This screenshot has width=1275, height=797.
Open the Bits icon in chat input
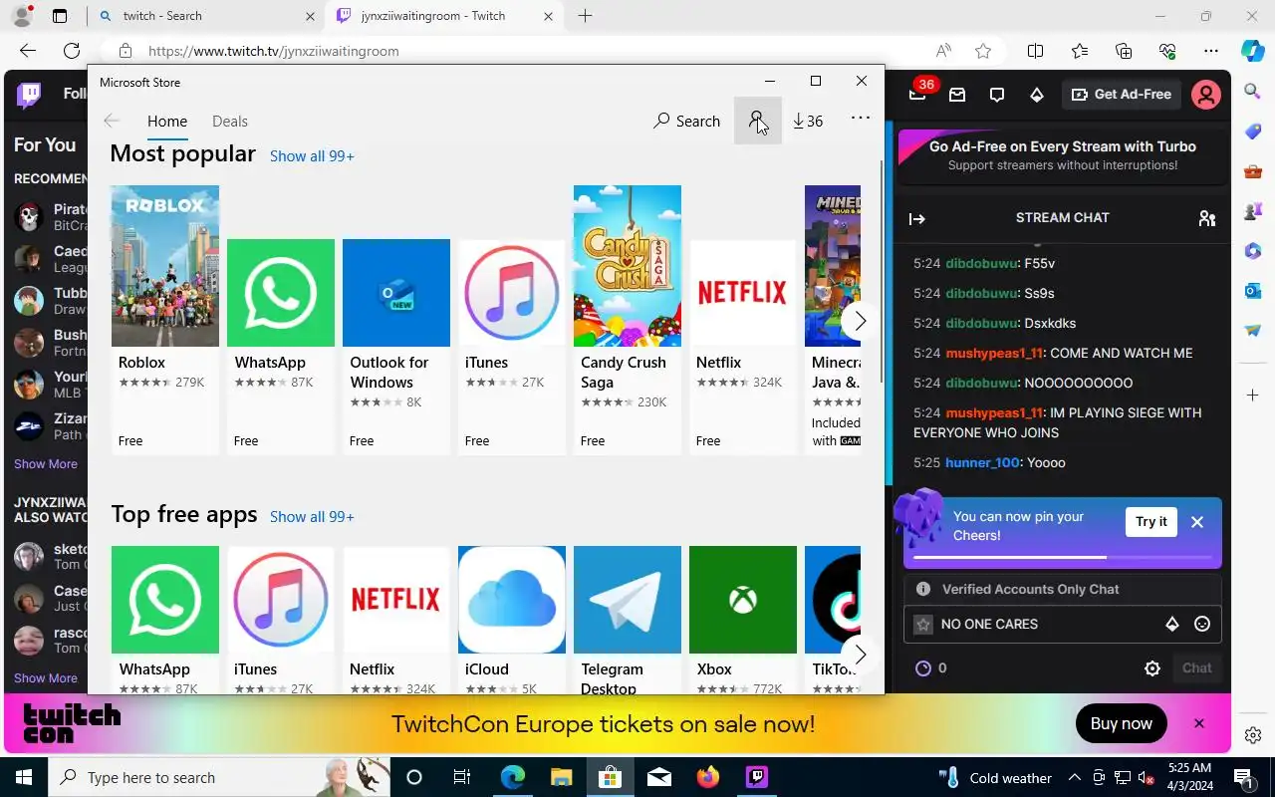tap(1172, 625)
